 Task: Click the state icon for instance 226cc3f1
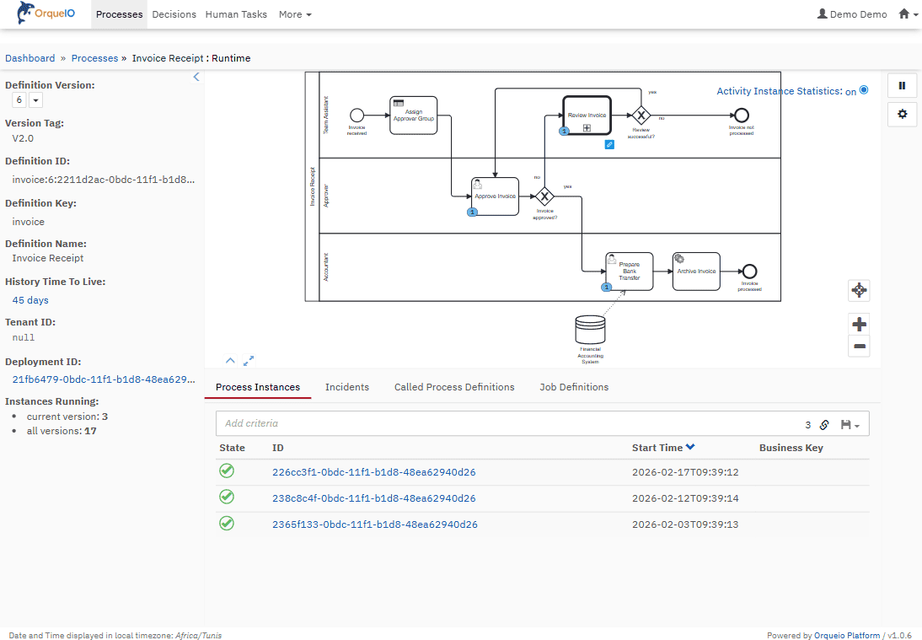227,471
